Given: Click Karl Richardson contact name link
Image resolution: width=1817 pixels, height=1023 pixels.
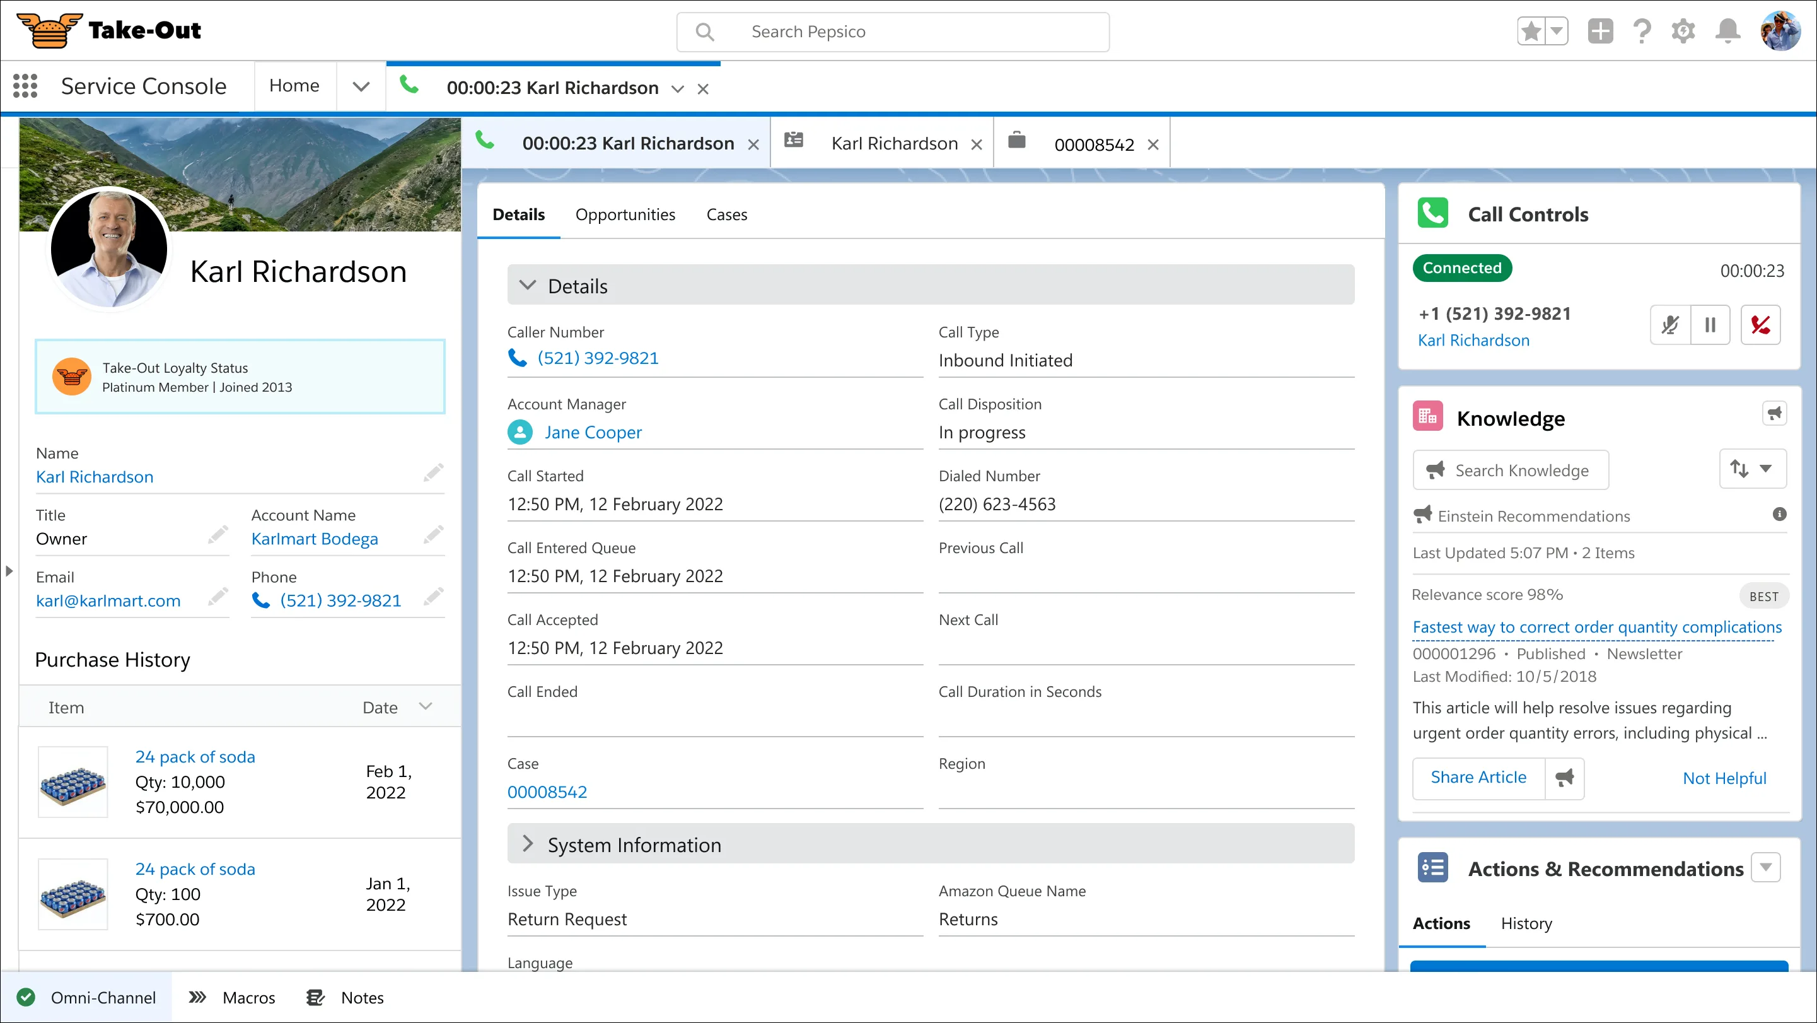Looking at the screenshot, I should 93,476.
